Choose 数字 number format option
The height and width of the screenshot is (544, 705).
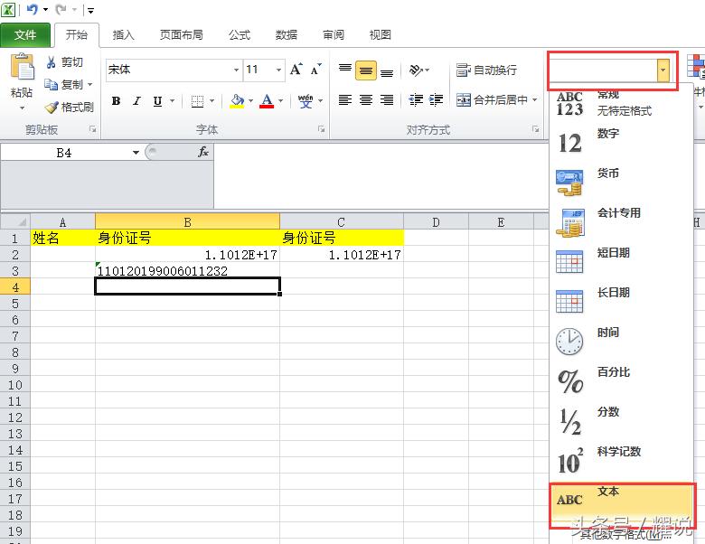click(620, 143)
